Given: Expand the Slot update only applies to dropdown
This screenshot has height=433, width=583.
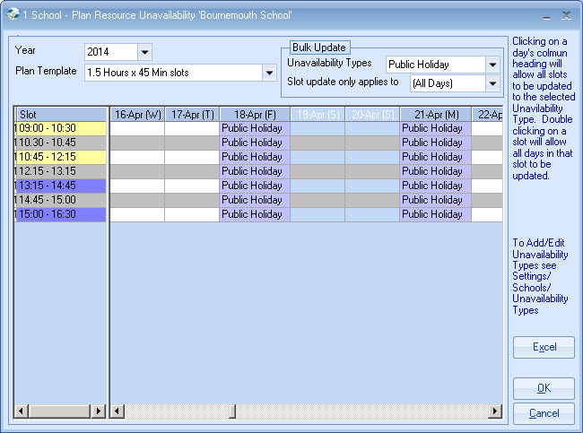Looking at the screenshot, I should [492, 83].
